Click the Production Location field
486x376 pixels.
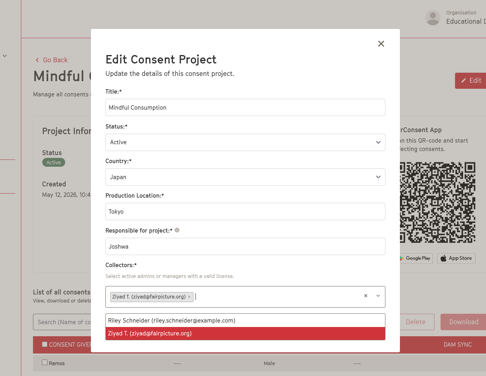point(245,212)
